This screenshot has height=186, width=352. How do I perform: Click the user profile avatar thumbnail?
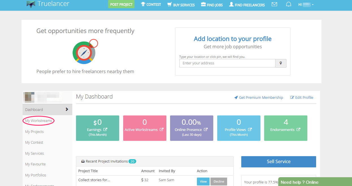(x=28, y=97)
